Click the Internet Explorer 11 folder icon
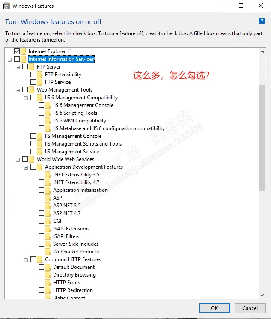The height and width of the screenshot is (319, 271). pos(24,51)
